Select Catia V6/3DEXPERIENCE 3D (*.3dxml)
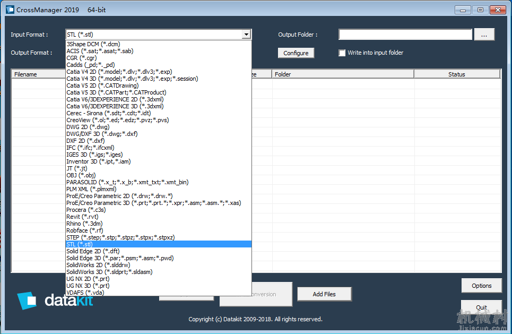 [x=159, y=106]
